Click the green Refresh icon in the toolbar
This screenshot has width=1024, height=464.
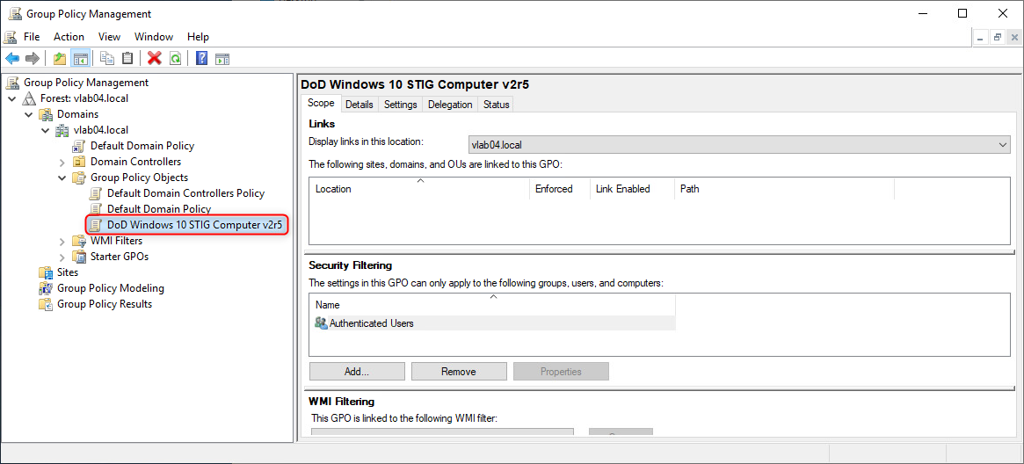tap(176, 59)
